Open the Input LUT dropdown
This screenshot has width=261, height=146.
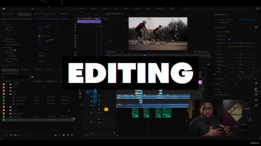pos(240,32)
